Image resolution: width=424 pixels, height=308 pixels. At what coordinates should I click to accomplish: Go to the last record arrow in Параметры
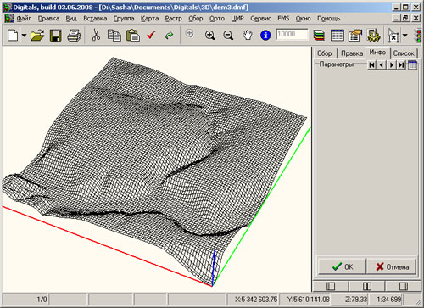tap(401, 65)
